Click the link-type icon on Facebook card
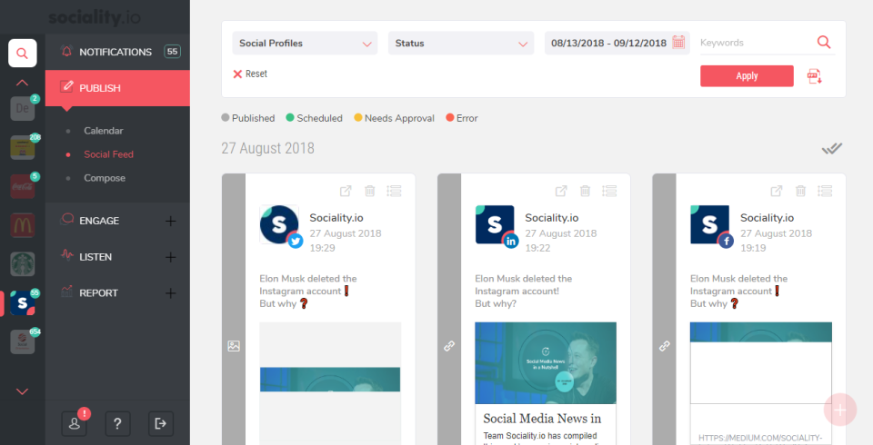 point(664,346)
